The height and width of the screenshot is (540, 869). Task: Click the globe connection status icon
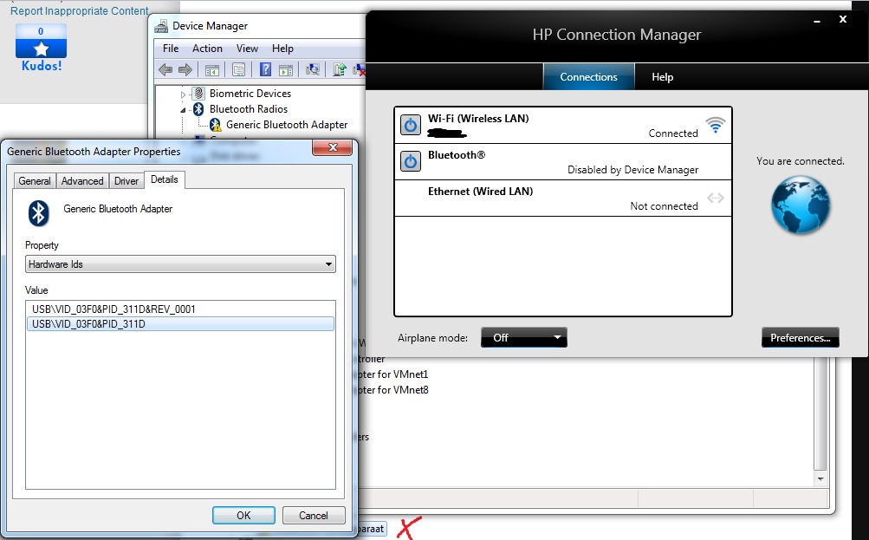(x=801, y=204)
